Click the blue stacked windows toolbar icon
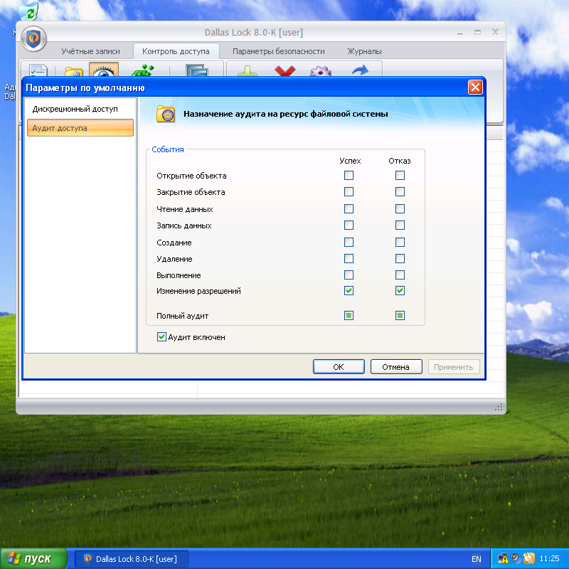 (x=197, y=70)
